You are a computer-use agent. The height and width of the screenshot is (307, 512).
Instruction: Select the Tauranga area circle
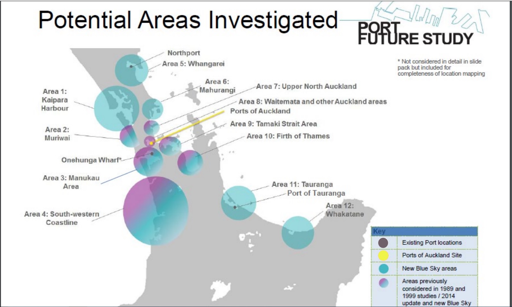tap(239, 203)
